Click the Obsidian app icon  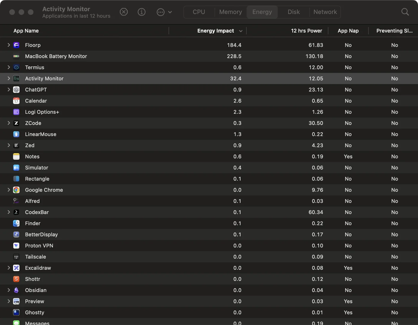point(16,290)
